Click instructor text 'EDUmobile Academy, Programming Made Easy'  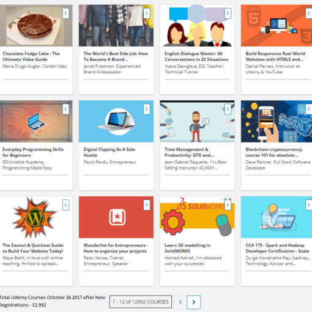point(27,165)
